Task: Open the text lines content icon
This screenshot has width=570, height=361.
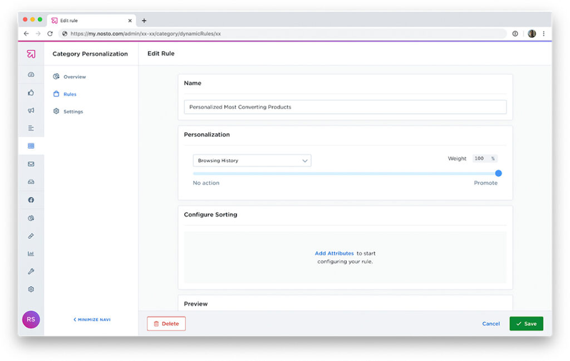Action: click(31, 128)
